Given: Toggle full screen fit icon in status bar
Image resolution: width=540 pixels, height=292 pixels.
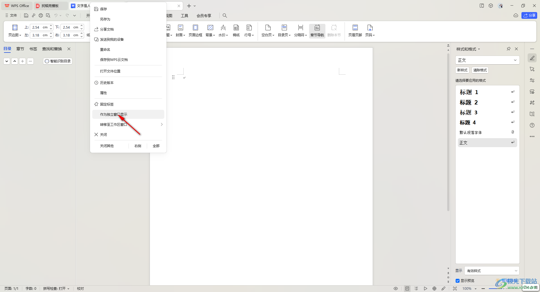Looking at the screenshot, I should click(455, 288).
